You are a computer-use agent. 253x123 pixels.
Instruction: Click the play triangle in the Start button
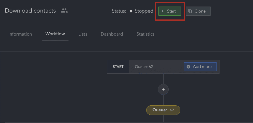tap(163, 11)
